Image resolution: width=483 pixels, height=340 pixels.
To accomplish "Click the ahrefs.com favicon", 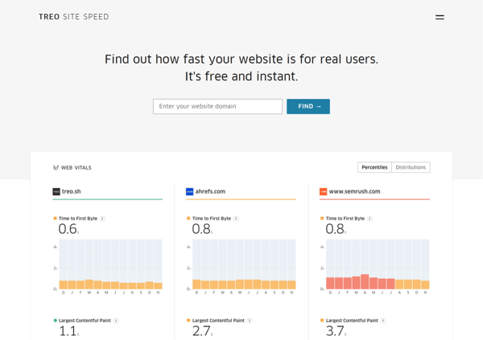I will pos(189,191).
